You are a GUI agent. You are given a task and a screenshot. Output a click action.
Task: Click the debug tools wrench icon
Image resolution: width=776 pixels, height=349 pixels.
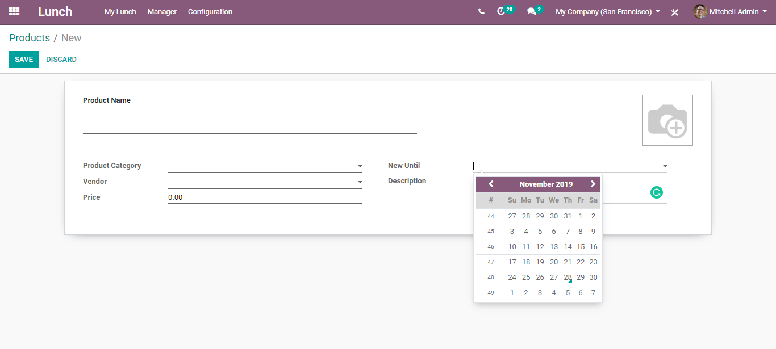tap(675, 12)
